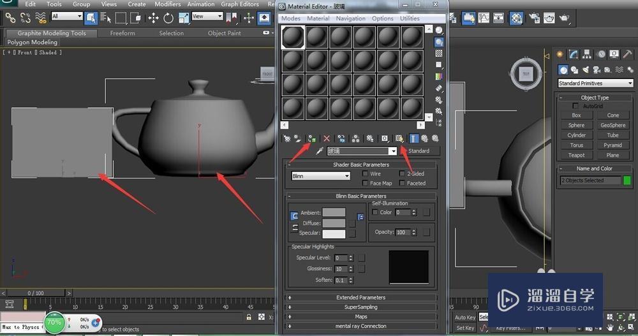Reset material map with red X icon
The width and height of the screenshot is (638, 336).
click(x=326, y=139)
